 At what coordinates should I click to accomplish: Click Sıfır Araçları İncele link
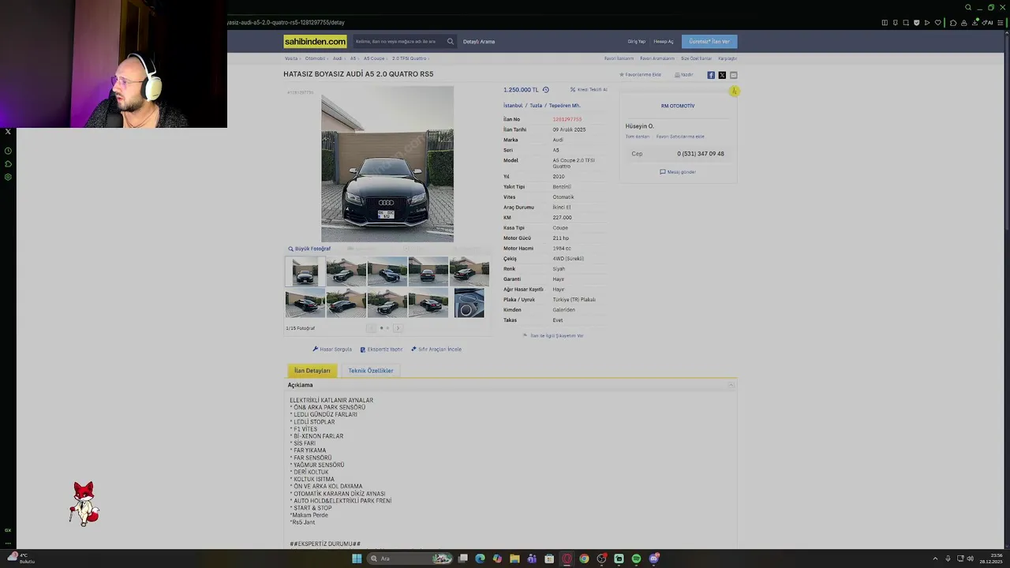click(436, 349)
